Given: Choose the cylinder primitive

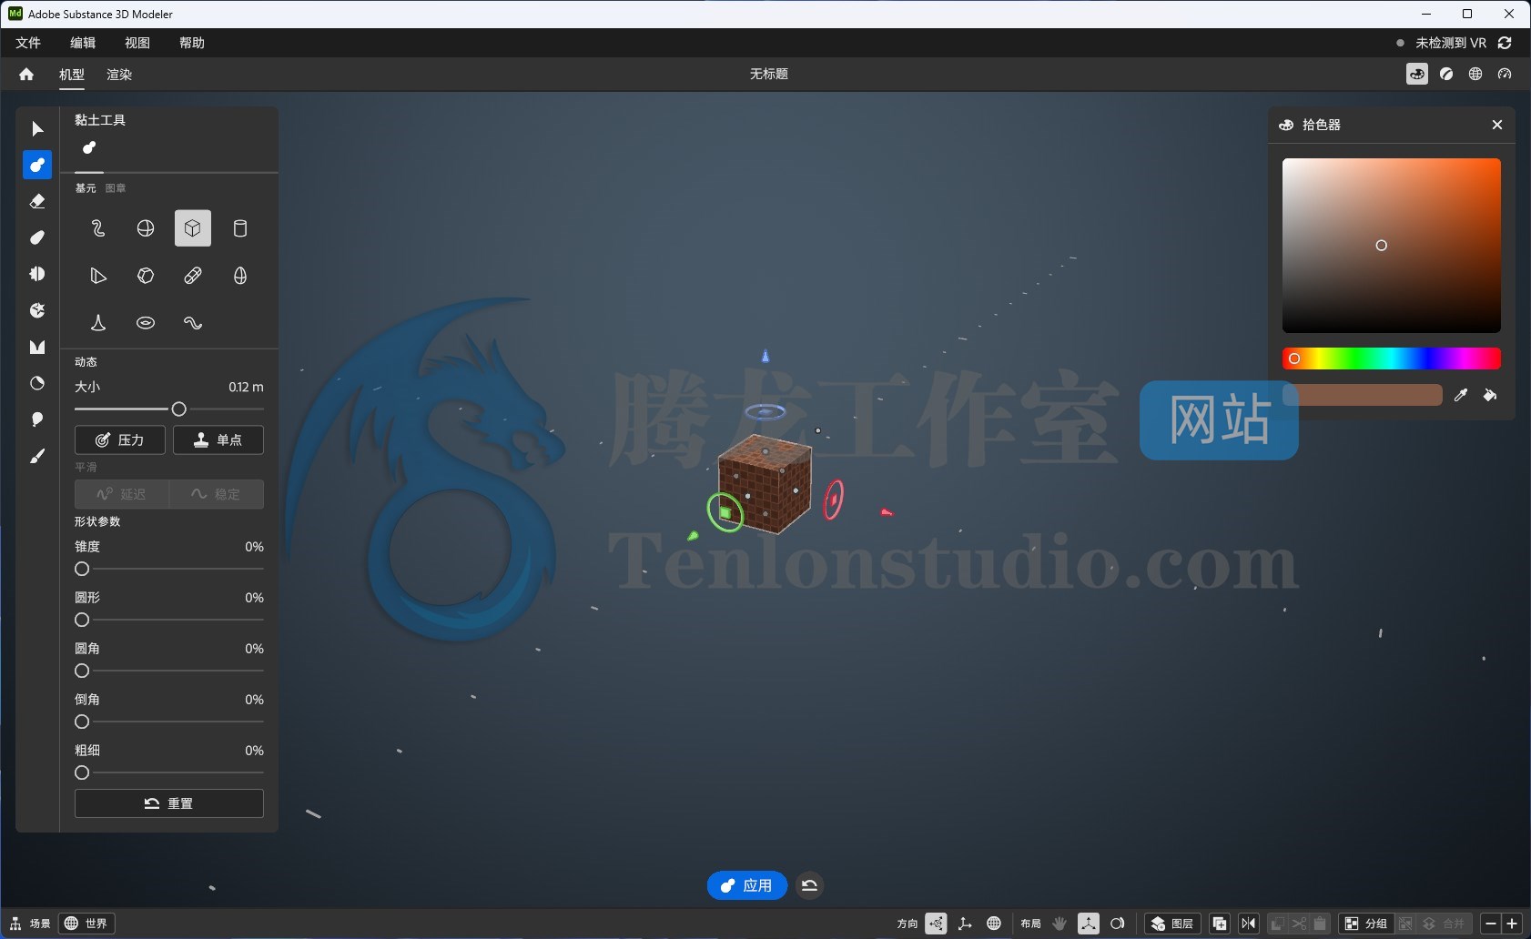Looking at the screenshot, I should coord(240,228).
